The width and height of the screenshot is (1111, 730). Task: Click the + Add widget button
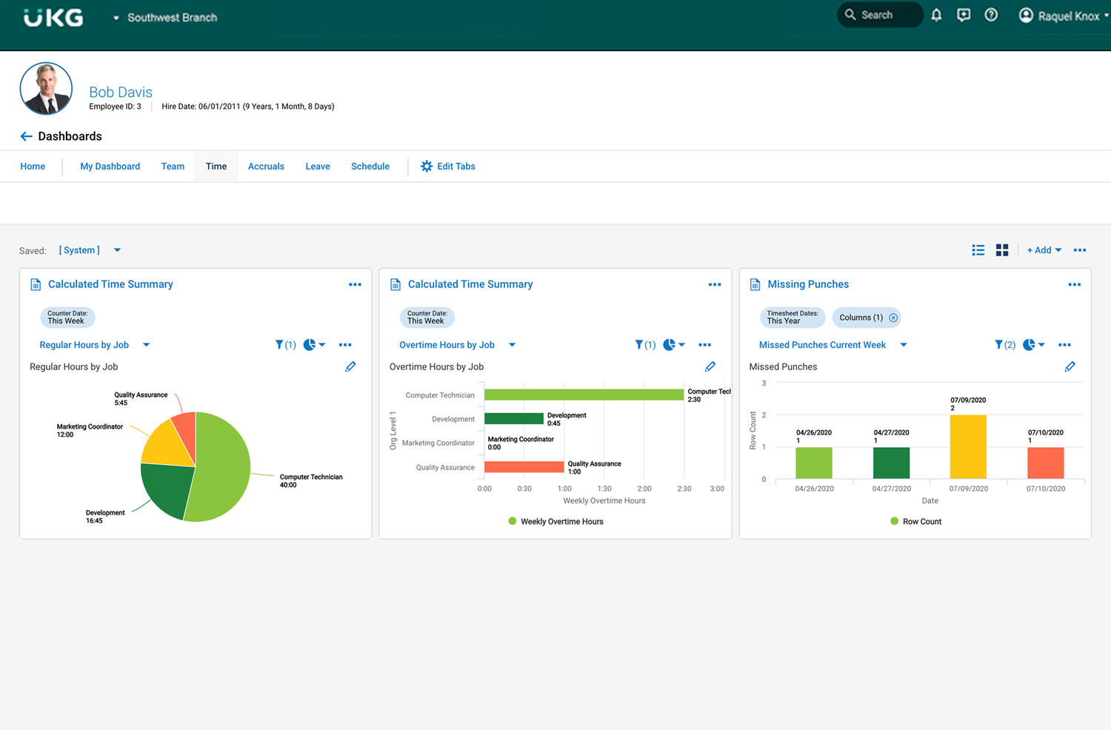[x=1044, y=250]
